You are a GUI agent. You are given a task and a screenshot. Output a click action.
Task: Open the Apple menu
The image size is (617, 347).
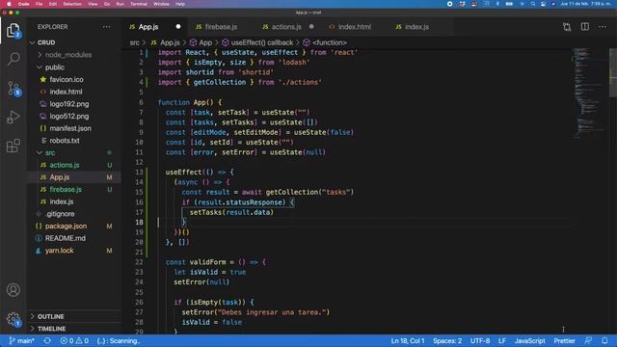tap(9, 4)
